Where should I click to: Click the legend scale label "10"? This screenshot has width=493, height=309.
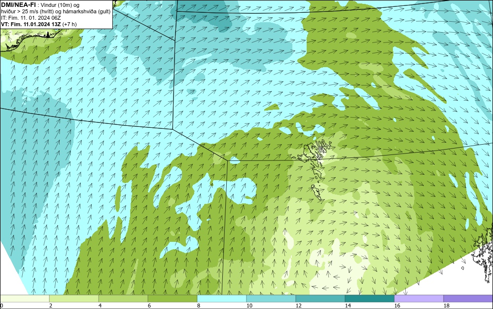coord(249,306)
